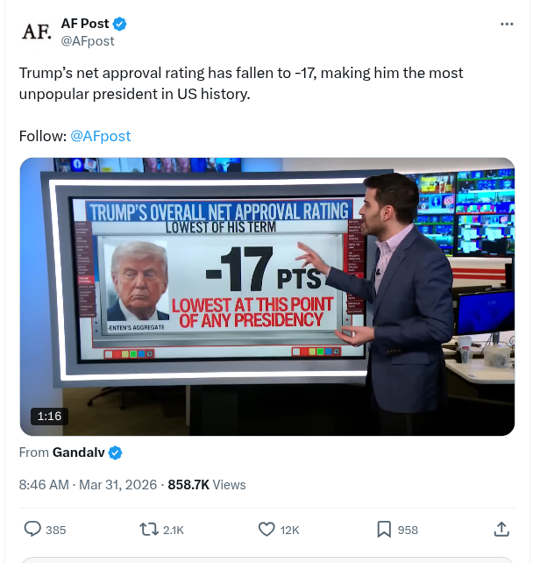This screenshot has width=533, height=563.
Task: Click the verified badge next to Gandalv
Action: pyautogui.click(x=115, y=453)
